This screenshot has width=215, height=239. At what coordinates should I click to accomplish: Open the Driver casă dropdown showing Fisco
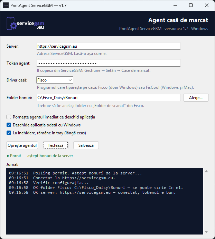[55, 80]
